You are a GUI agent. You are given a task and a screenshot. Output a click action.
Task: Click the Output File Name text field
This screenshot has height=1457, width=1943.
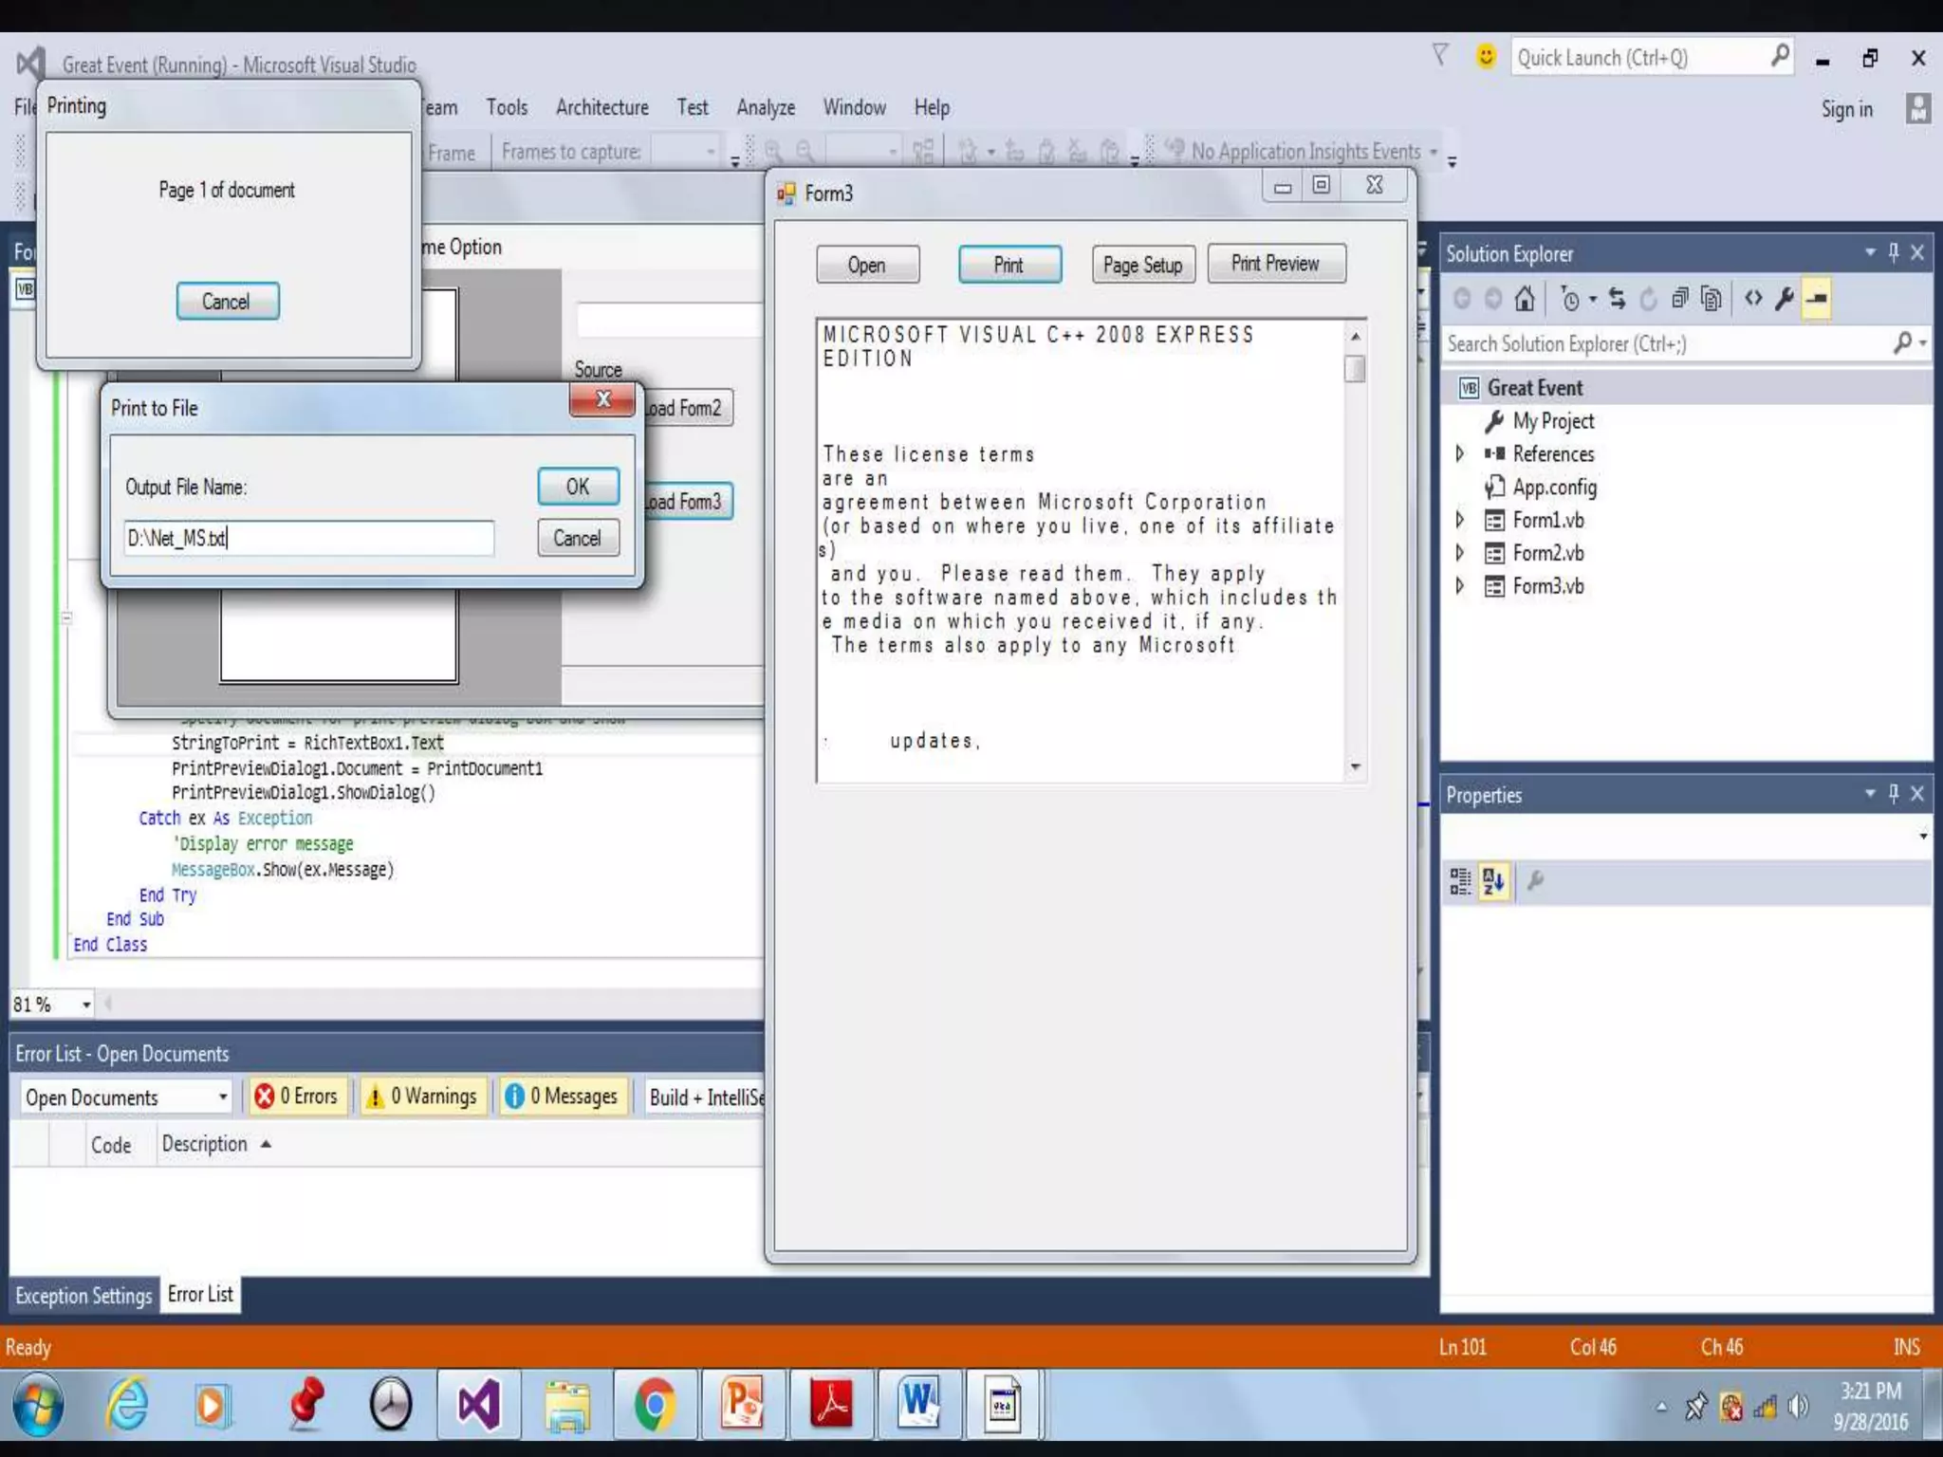308,539
